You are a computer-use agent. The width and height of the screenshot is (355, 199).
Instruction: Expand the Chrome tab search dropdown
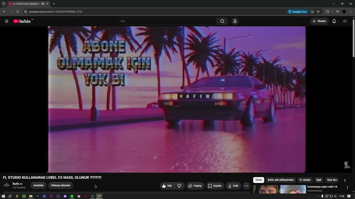click(4, 4)
